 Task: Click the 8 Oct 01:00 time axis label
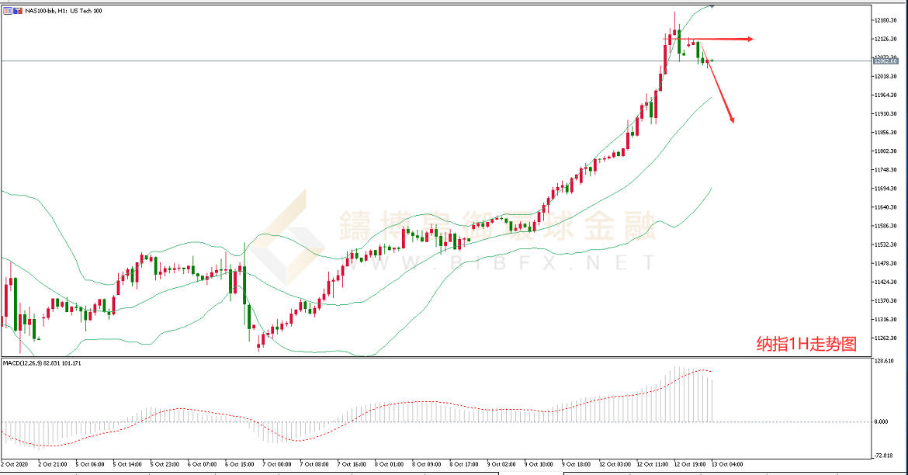point(389,464)
